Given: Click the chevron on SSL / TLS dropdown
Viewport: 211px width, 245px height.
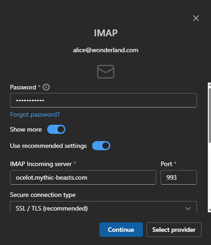Looking at the screenshot, I should (188, 208).
